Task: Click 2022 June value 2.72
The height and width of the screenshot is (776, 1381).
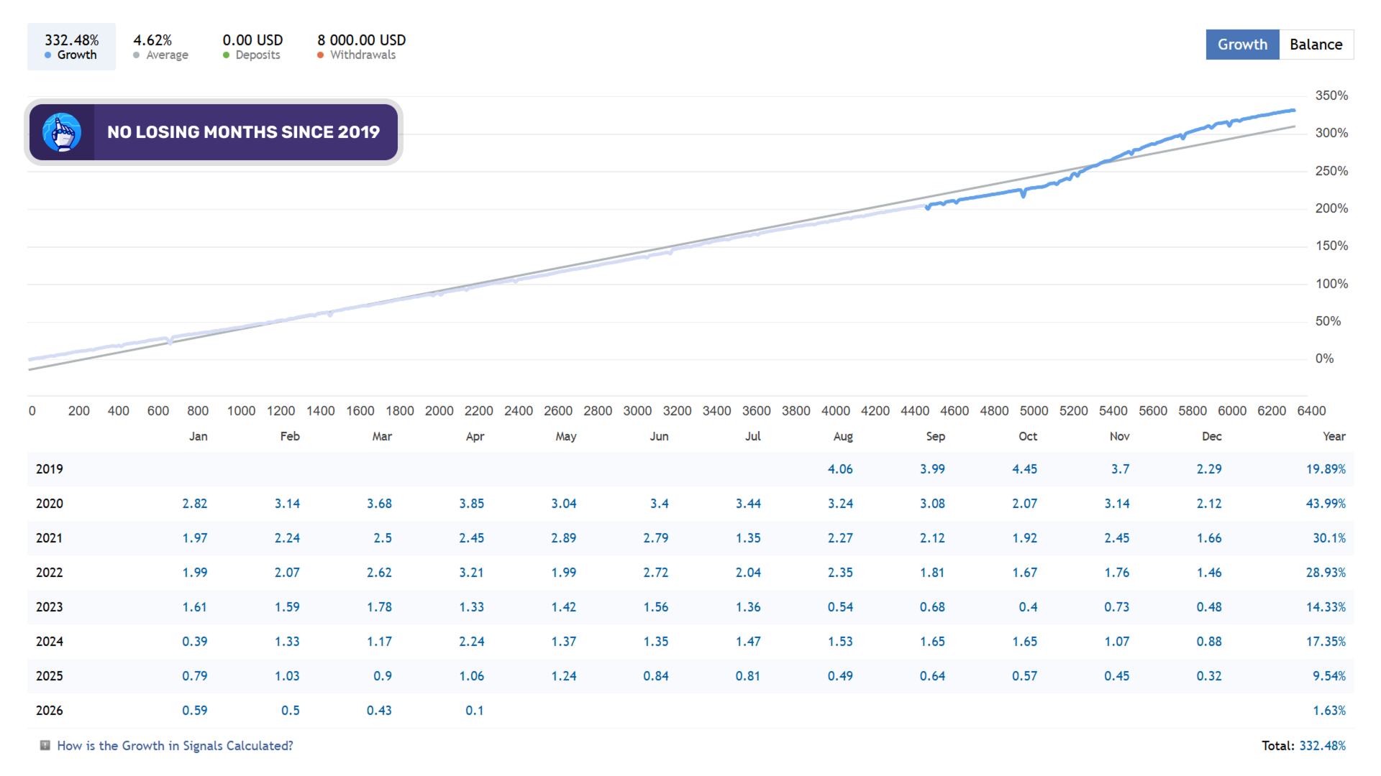Action: click(655, 573)
